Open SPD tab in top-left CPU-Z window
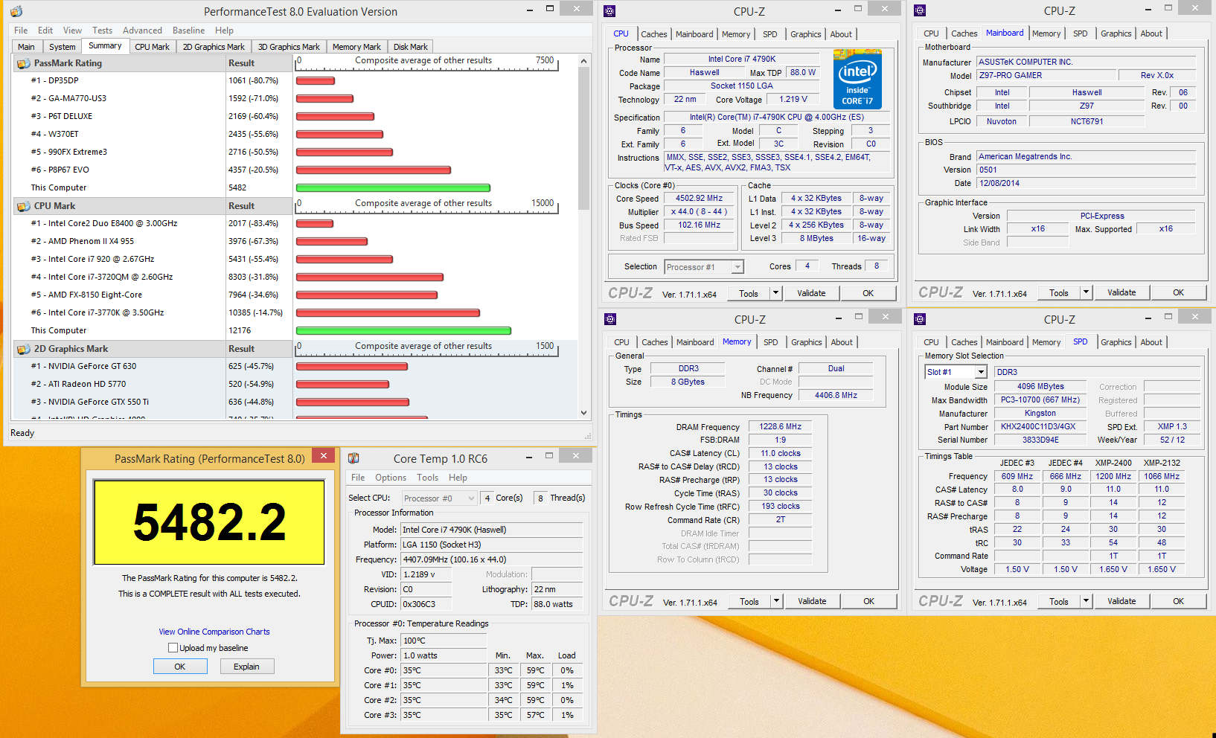This screenshot has height=738, width=1216. tap(770, 34)
